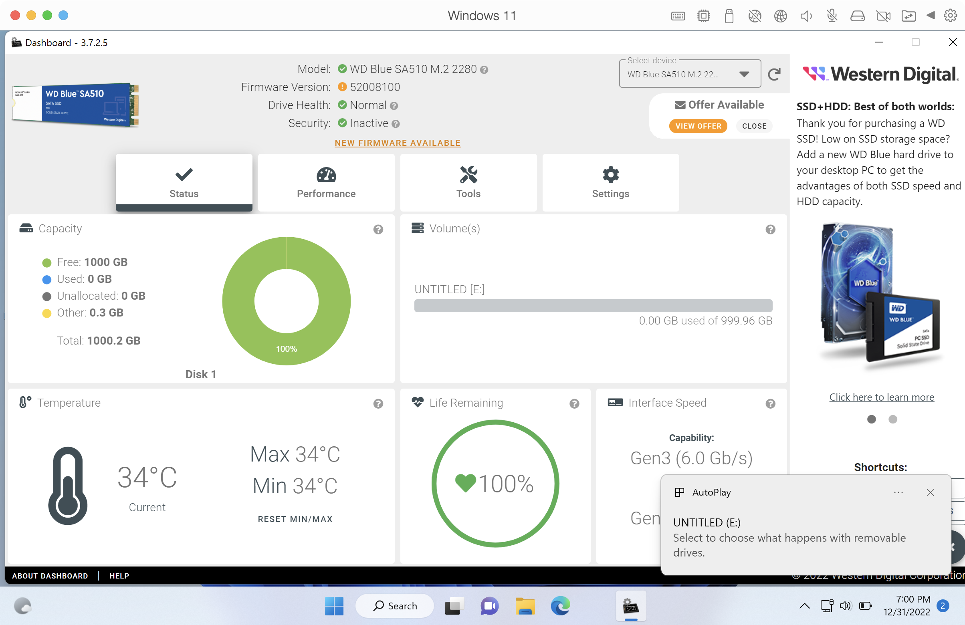965x625 pixels.
Task: Click the UNTITLED [E:] volume usage bar
Action: [x=593, y=306]
